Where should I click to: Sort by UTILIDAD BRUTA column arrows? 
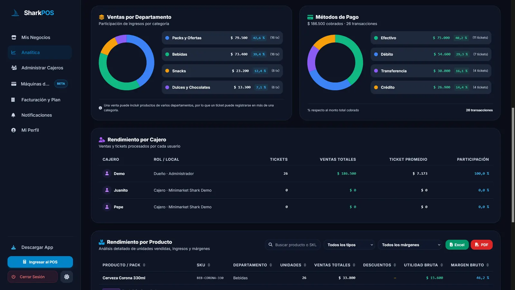tap(442, 265)
